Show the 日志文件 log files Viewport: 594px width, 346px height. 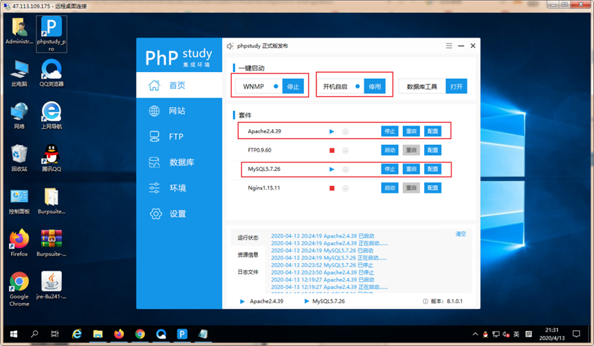click(247, 272)
